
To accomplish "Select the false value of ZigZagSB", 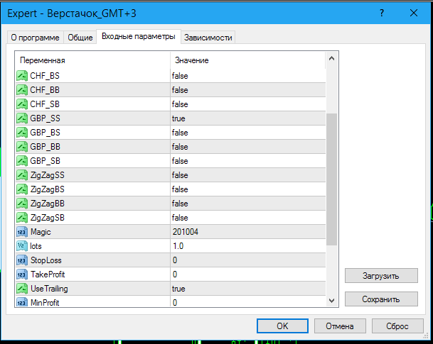I will (180, 218).
